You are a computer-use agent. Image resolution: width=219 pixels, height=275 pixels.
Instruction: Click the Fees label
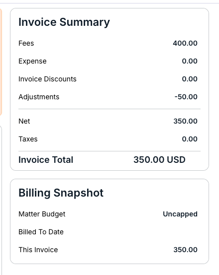pos(26,43)
